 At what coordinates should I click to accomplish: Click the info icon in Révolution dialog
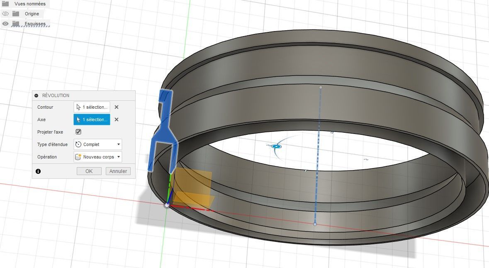(38, 171)
